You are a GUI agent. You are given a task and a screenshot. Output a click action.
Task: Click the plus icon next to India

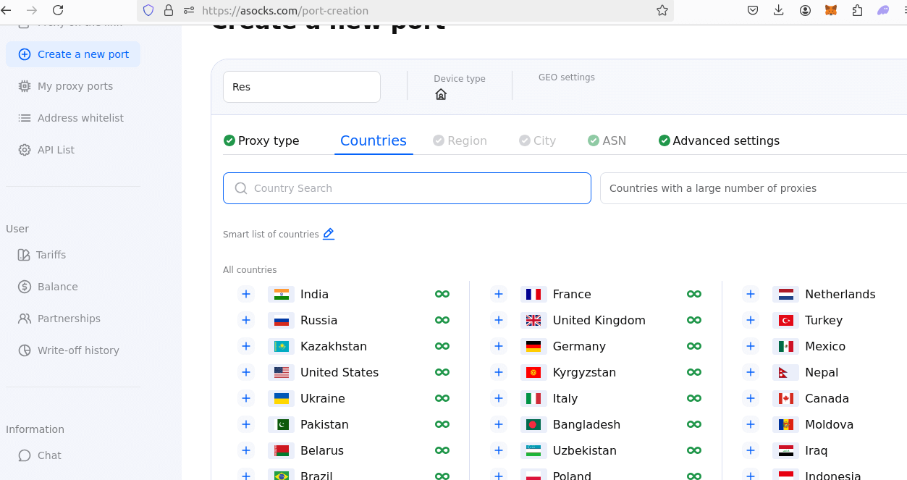pos(246,294)
